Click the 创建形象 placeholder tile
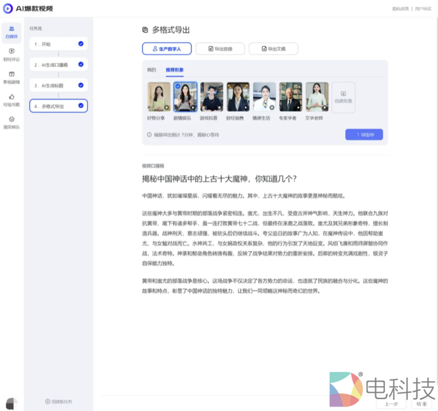This screenshot has height=411, width=438. tap(343, 97)
